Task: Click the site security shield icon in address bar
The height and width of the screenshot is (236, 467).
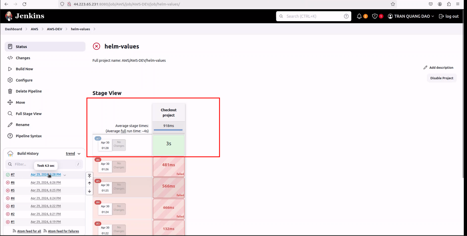Action: coord(62,4)
